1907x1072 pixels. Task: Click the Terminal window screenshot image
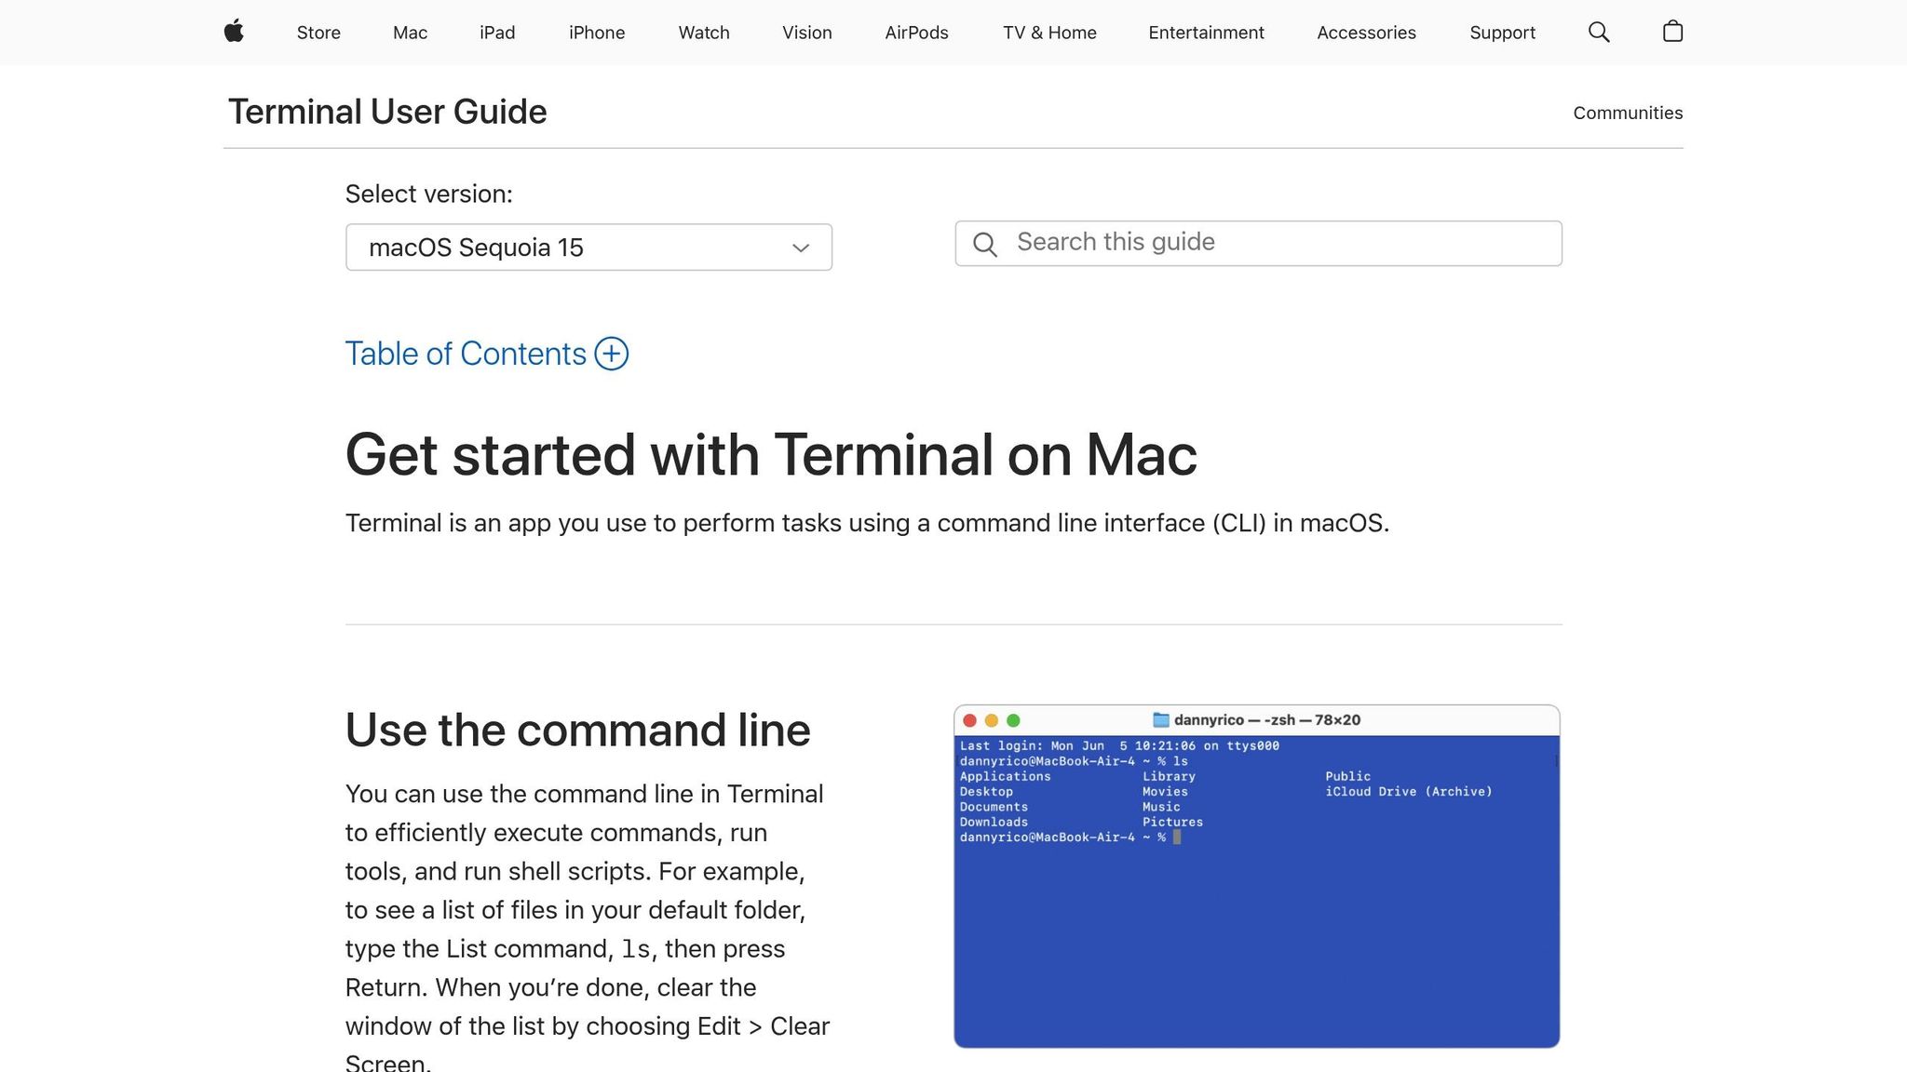[x=1257, y=877]
